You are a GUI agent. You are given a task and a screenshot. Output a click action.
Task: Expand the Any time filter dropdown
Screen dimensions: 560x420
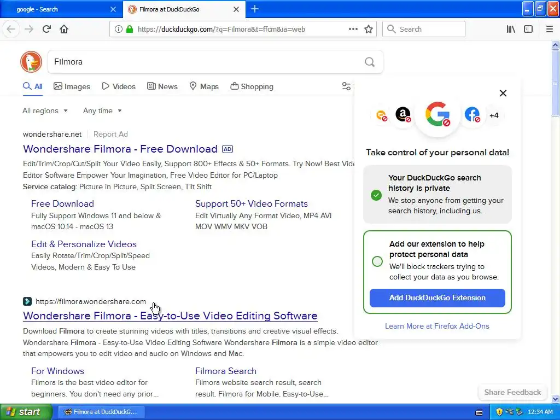102,110
